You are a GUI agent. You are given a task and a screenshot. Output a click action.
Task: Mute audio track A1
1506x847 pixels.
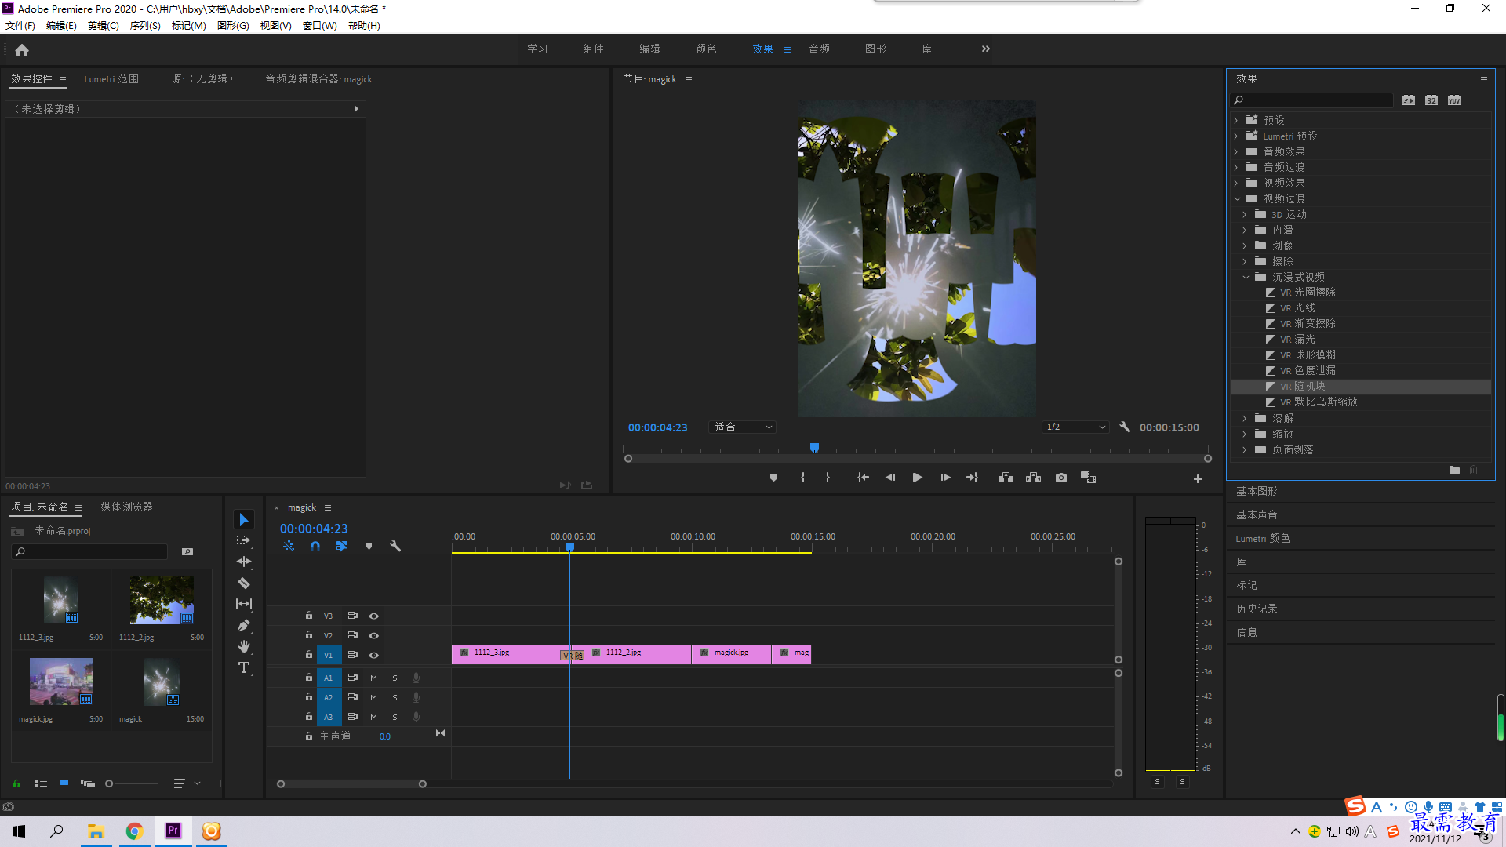[x=373, y=678]
